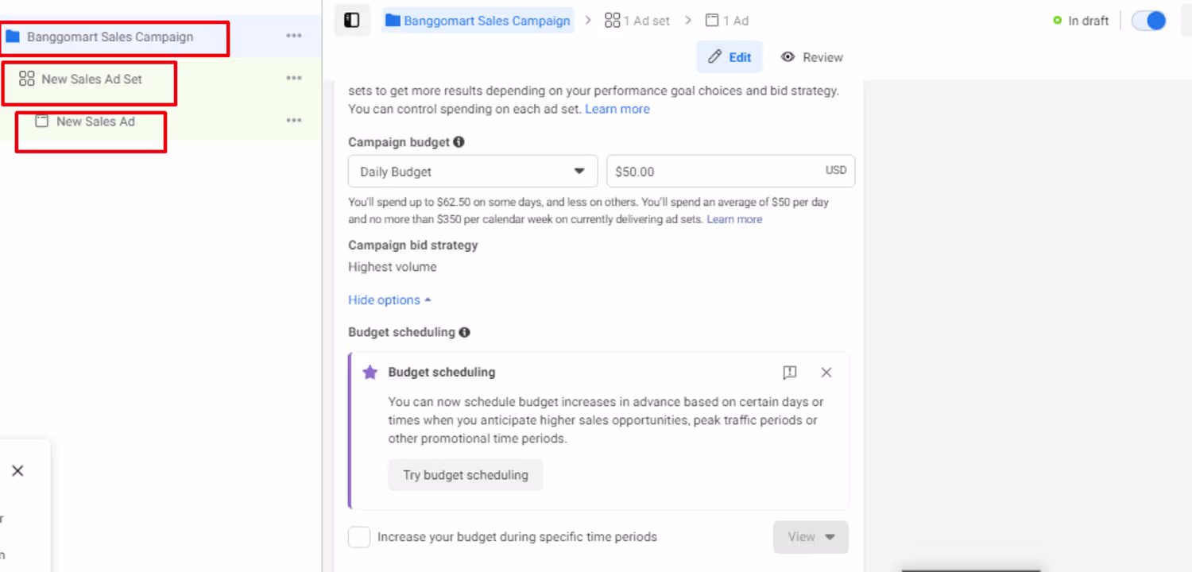The image size is (1192, 572).
Task: Open Learn more link about ad set spending
Action: click(617, 109)
